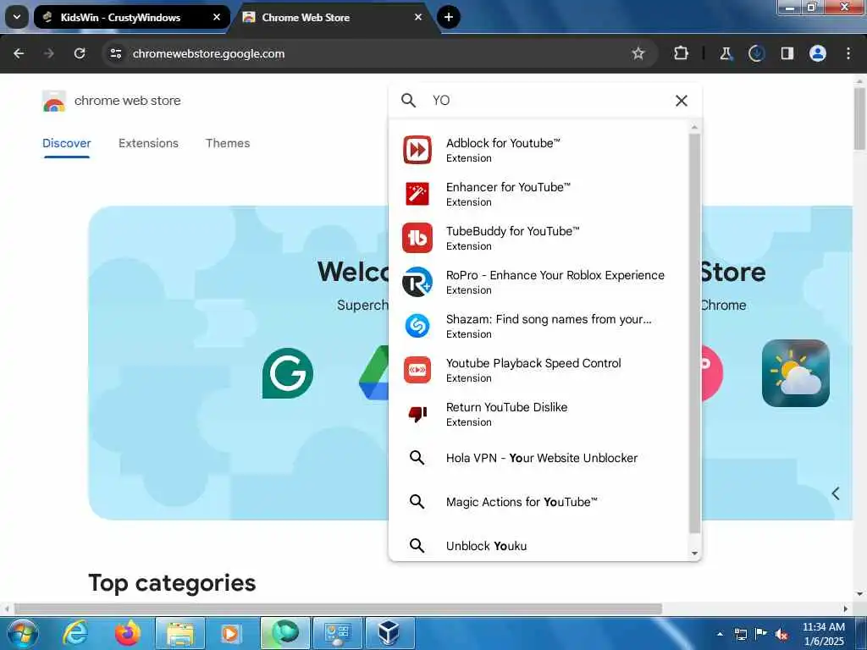Click the circular blue extension icon in the toolbar
Viewport: 867px width, 650px height.
tap(756, 53)
